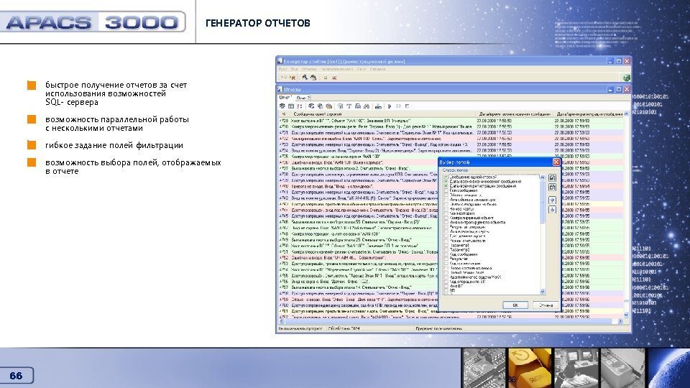This screenshot has height=388, width=690.
Task: Click the stop square icon in reports toolbar
Action: [x=407, y=106]
